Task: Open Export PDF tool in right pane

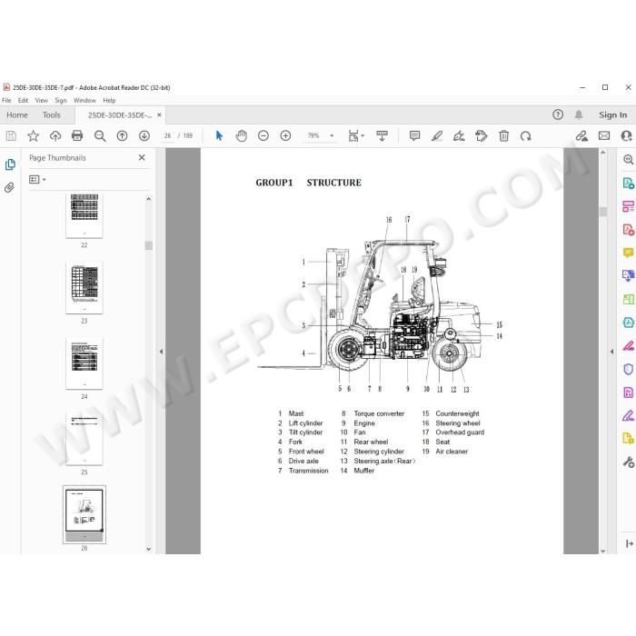Action: [628, 183]
